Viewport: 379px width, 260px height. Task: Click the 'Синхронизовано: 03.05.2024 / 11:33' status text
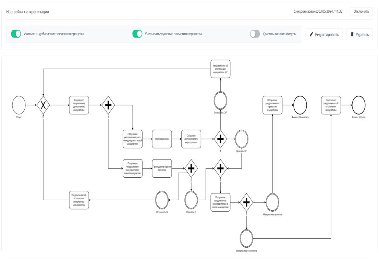pos(318,11)
